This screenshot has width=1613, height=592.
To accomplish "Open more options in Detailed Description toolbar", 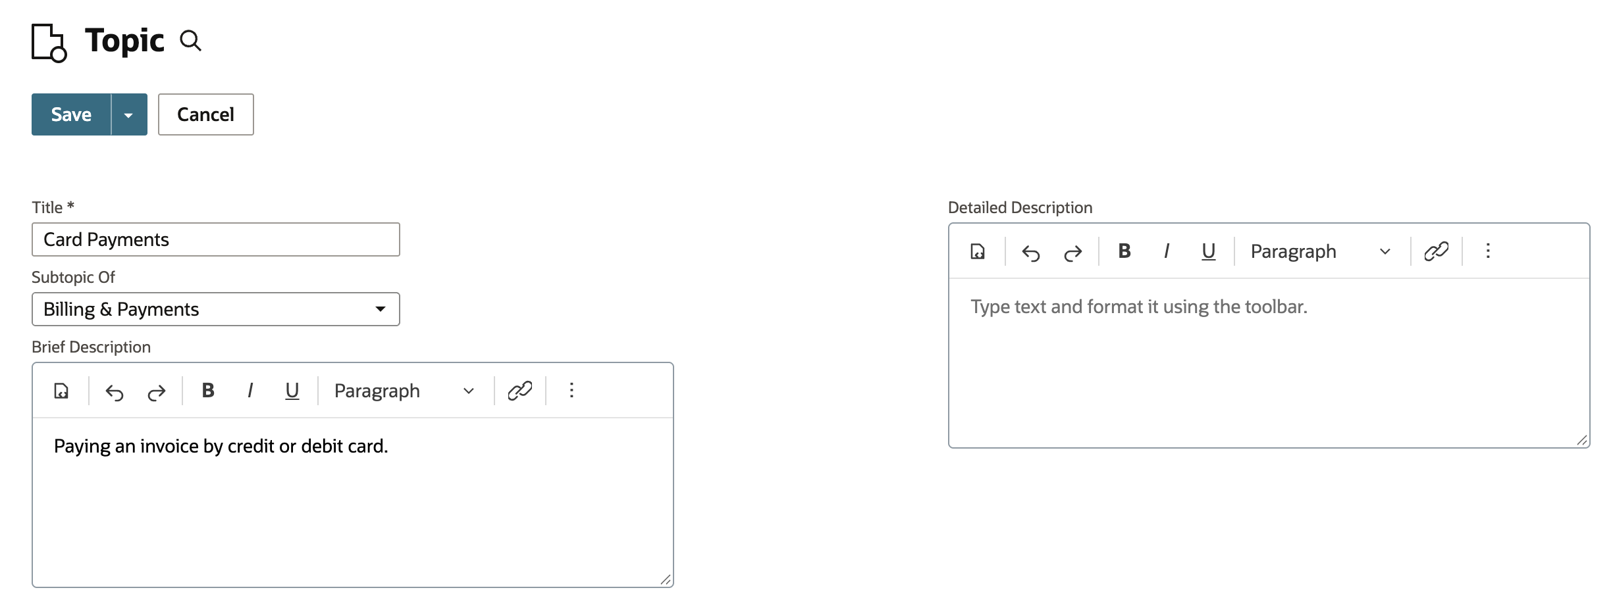I will 1488,251.
